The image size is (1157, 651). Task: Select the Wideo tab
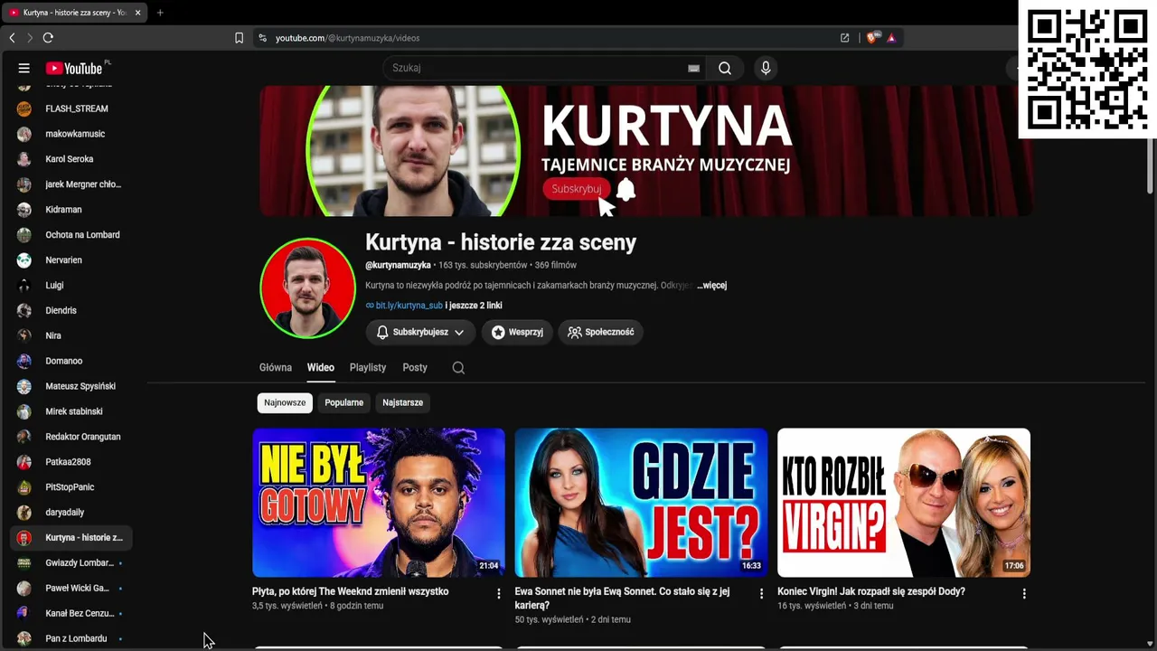pyautogui.click(x=321, y=368)
